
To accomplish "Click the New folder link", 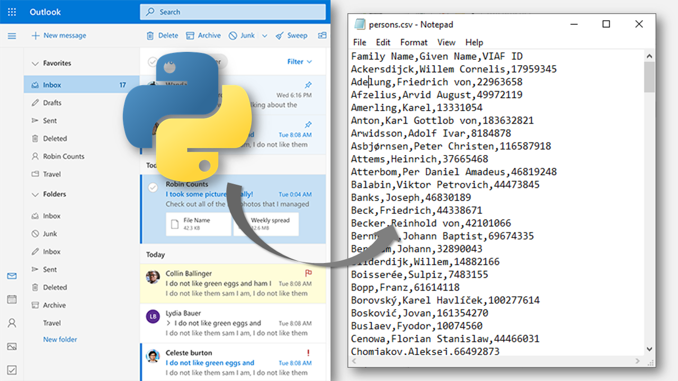I will tap(60, 339).
